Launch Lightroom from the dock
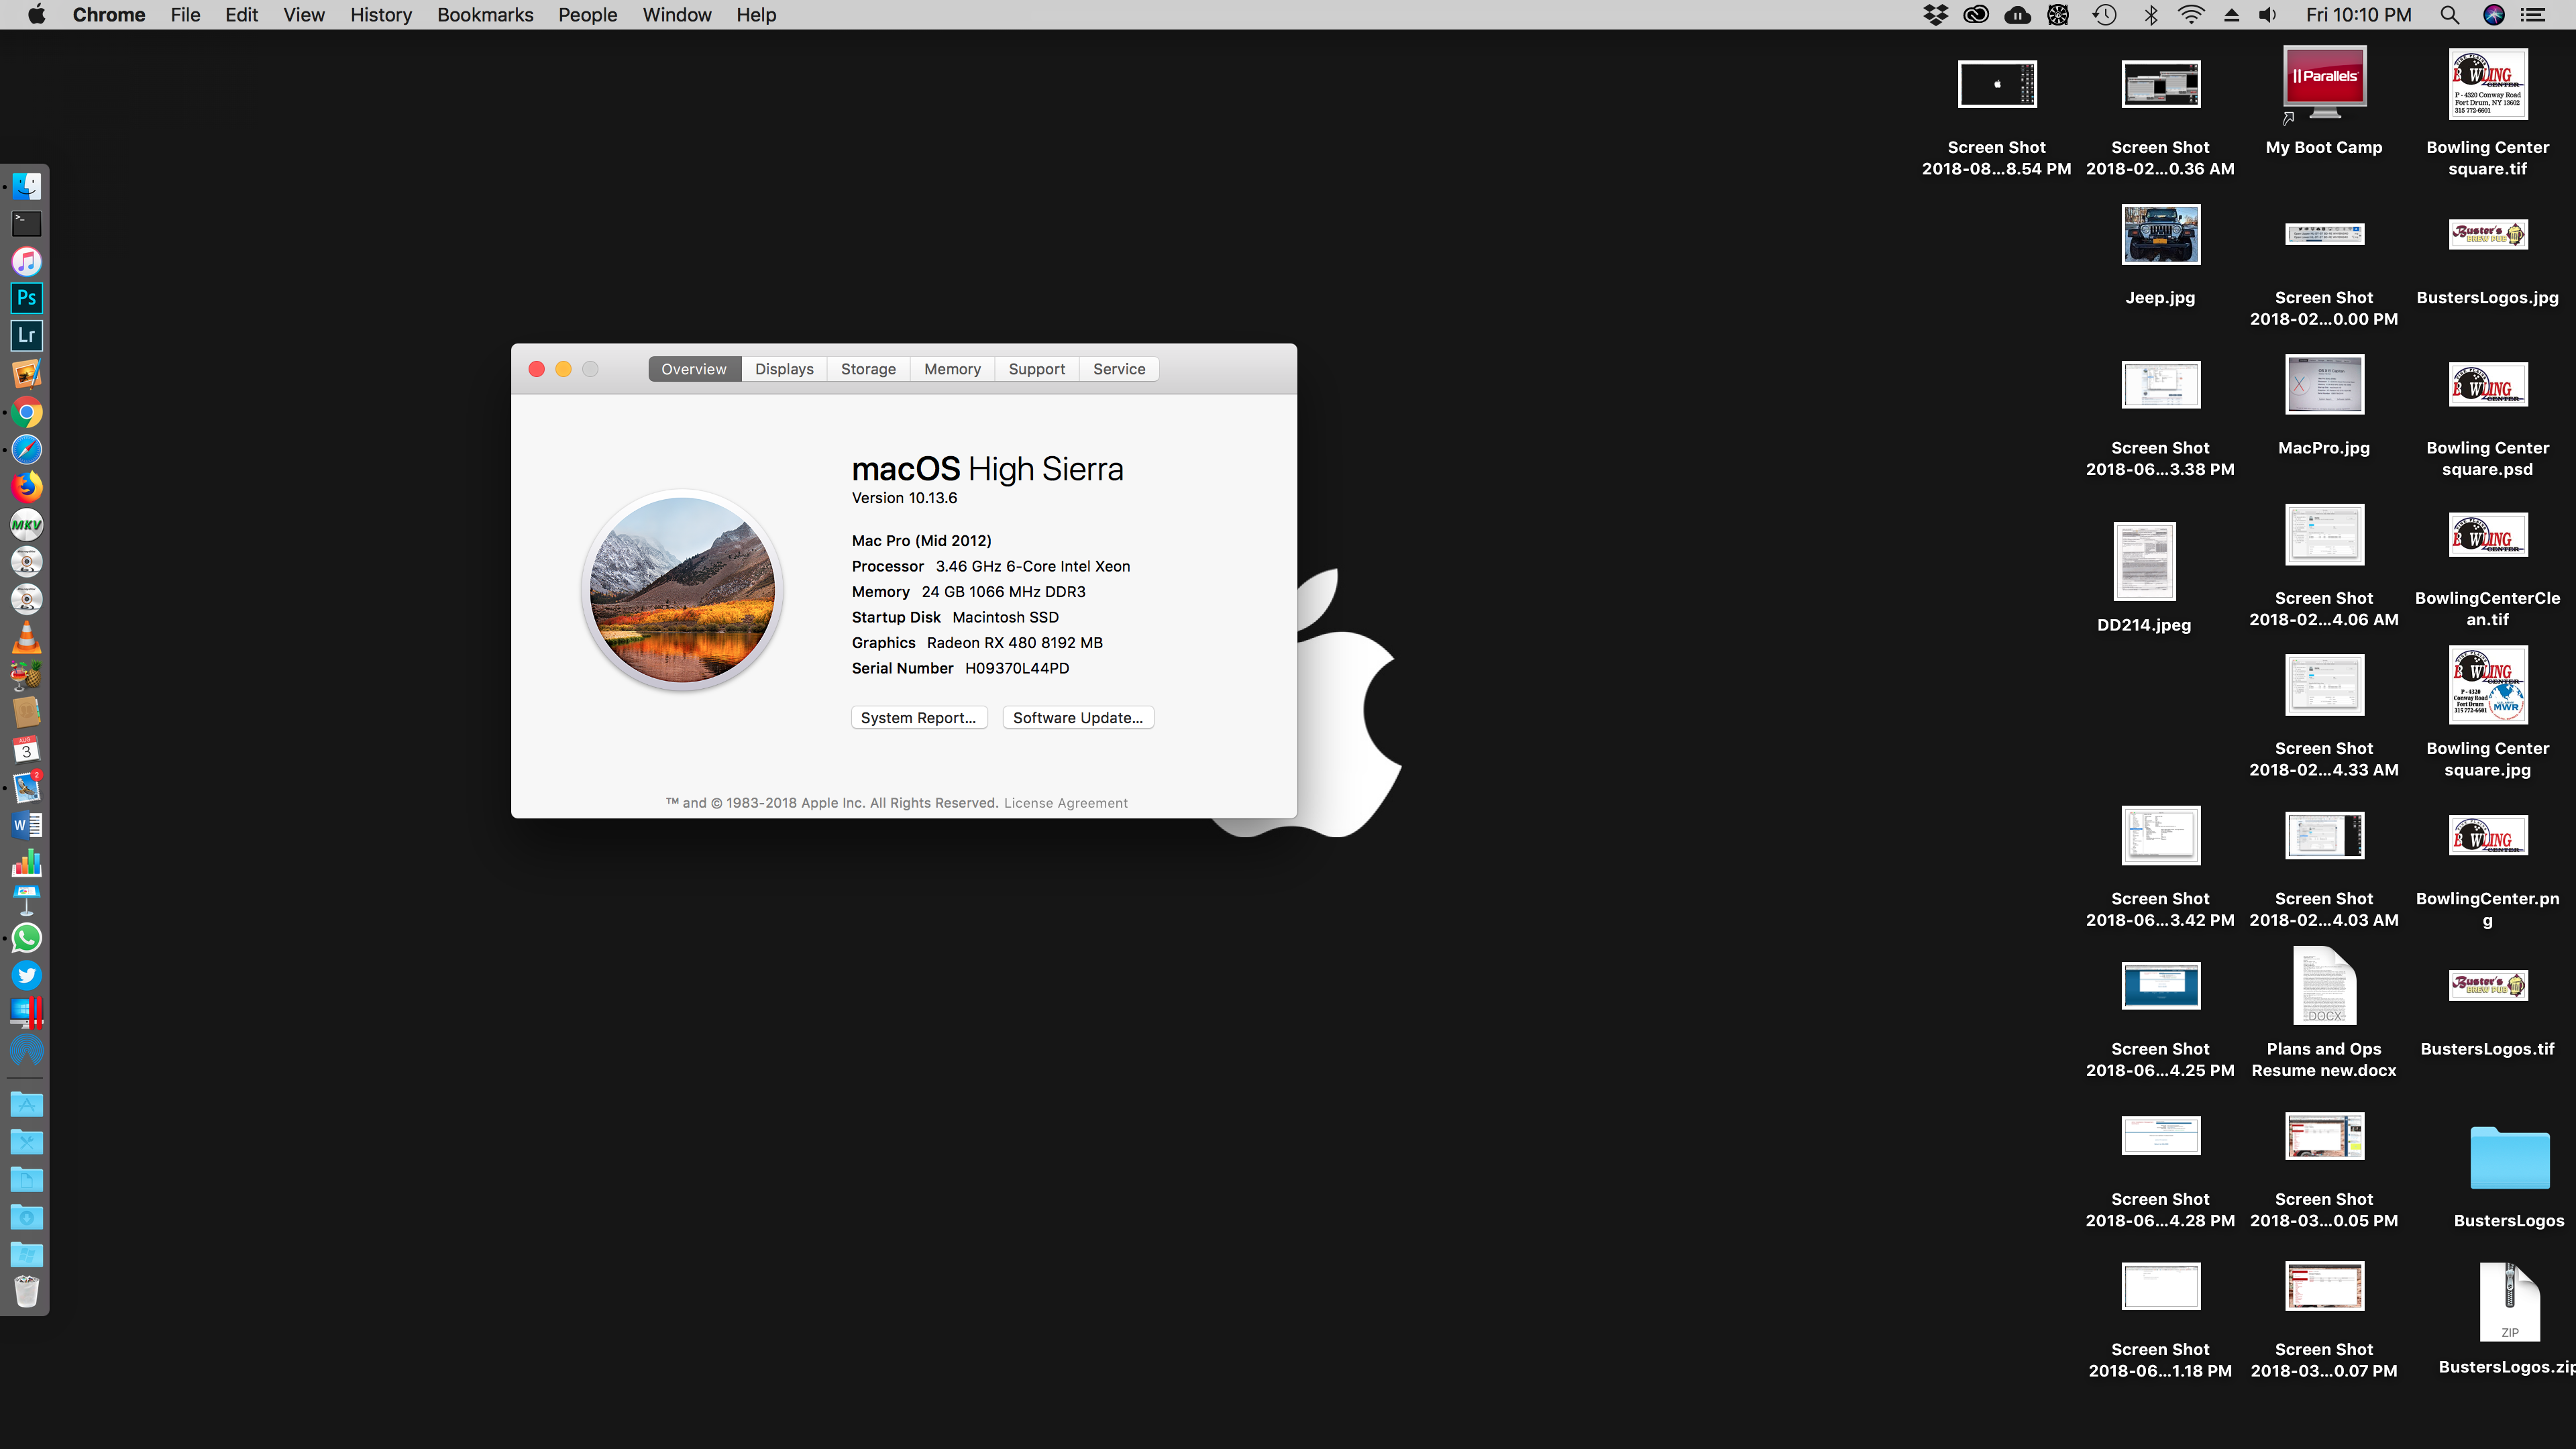 (27, 336)
